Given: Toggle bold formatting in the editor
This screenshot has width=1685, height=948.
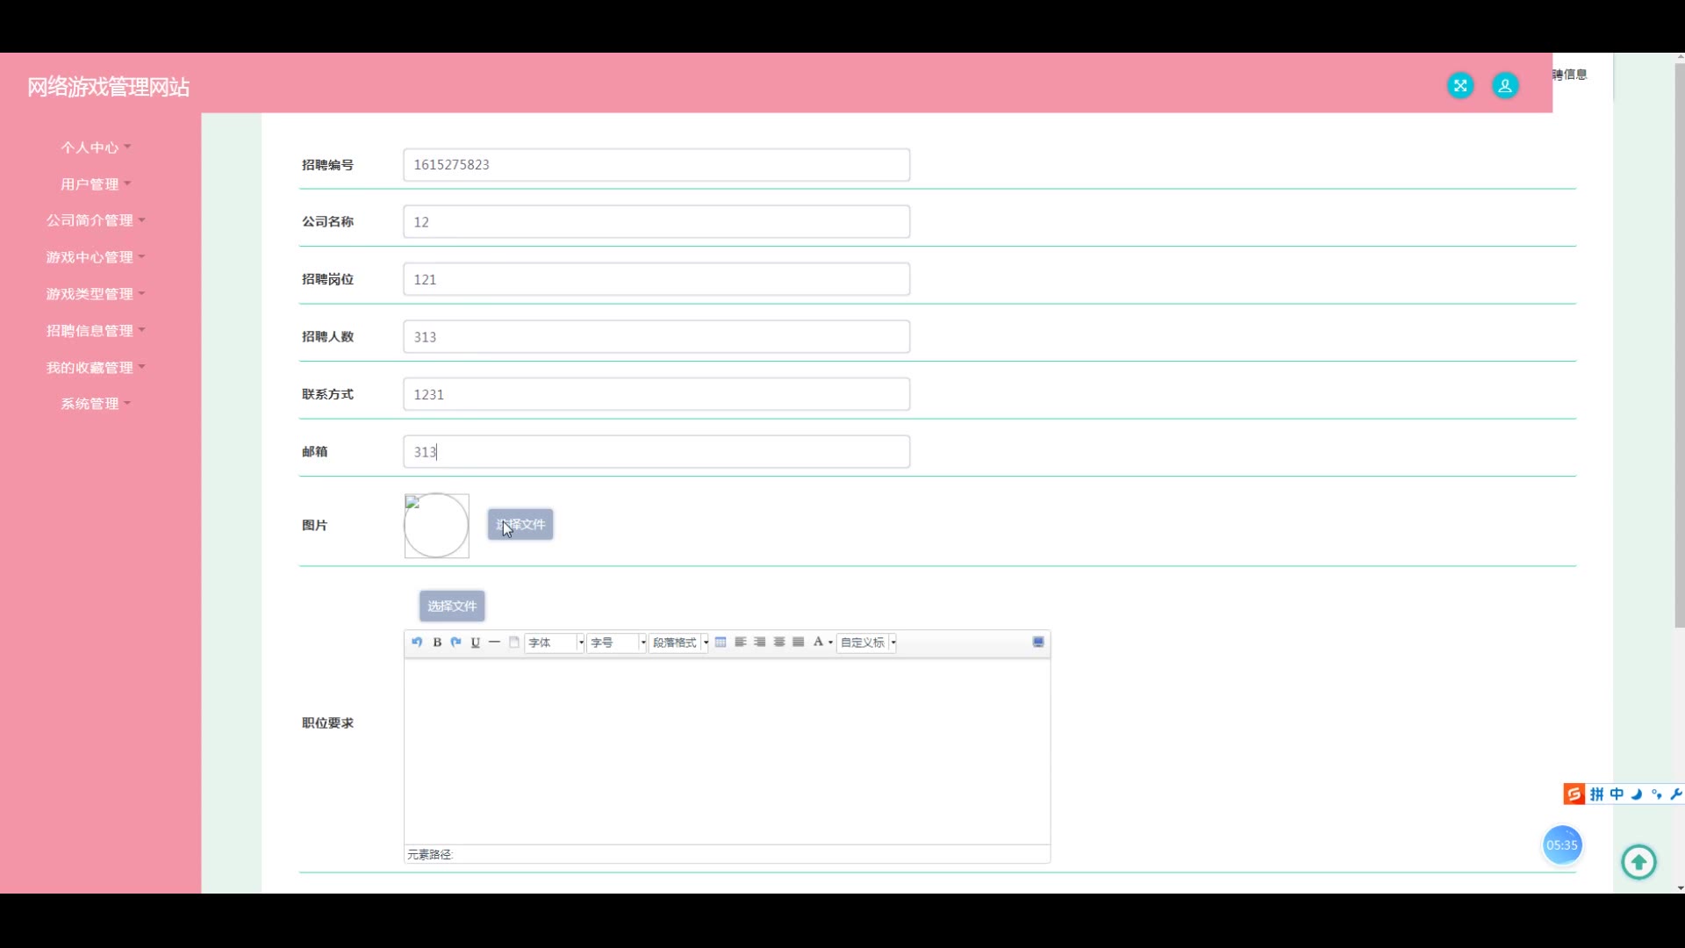Looking at the screenshot, I should pos(437,643).
